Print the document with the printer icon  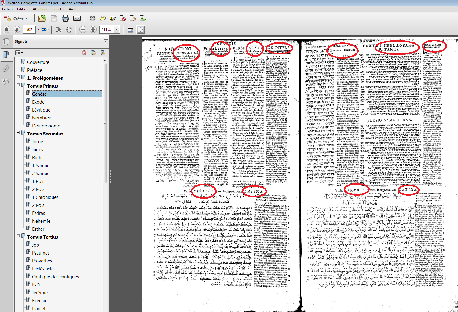tap(65, 19)
